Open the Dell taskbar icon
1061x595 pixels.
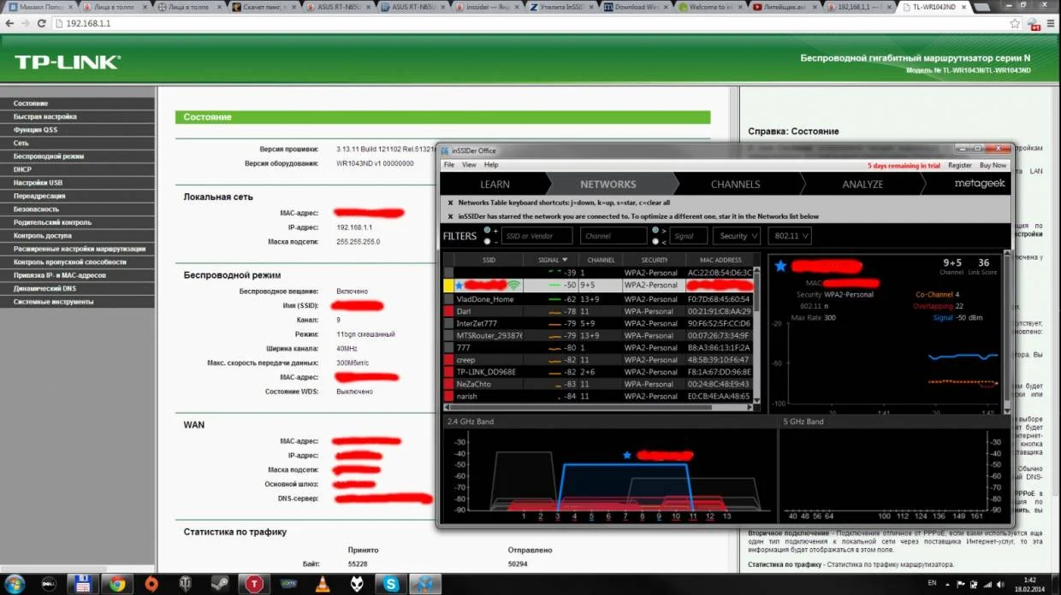49,584
